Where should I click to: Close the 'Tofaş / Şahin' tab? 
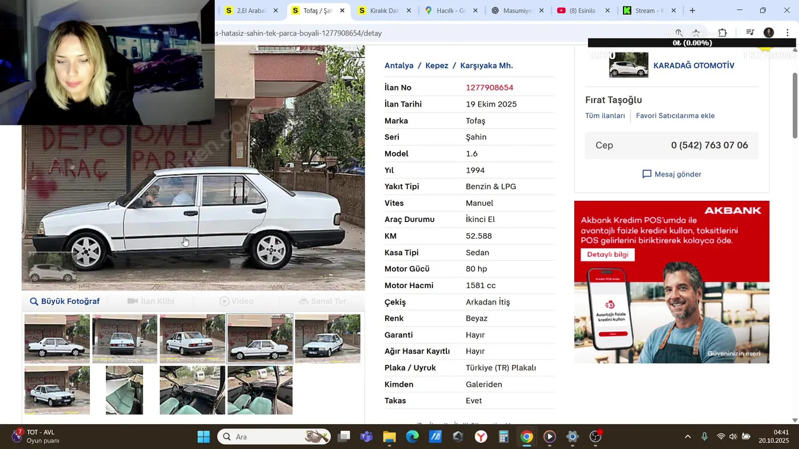[x=342, y=11]
